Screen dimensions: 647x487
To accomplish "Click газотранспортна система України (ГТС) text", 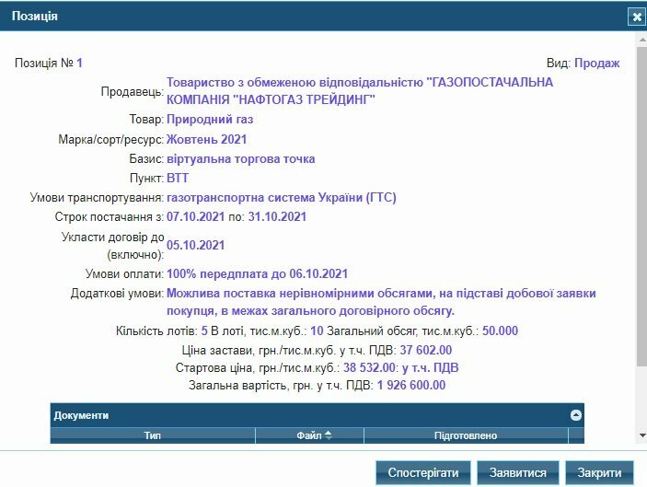I will pyautogui.click(x=282, y=198).
